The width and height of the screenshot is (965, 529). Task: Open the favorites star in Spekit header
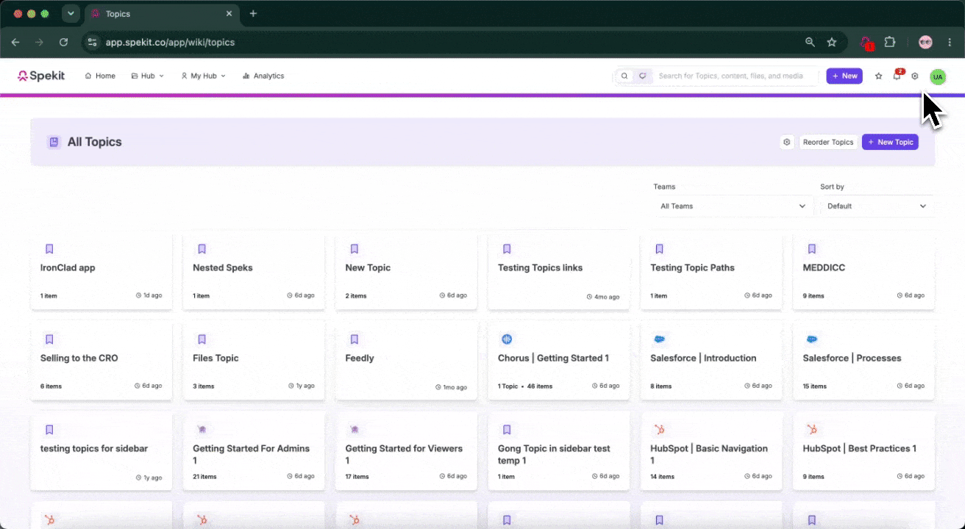pyautogui.click(x=878, y=76)
